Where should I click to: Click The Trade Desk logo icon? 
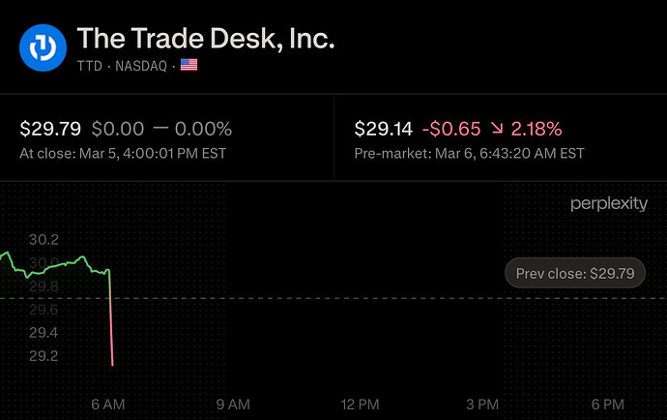(x=43, y=48)
